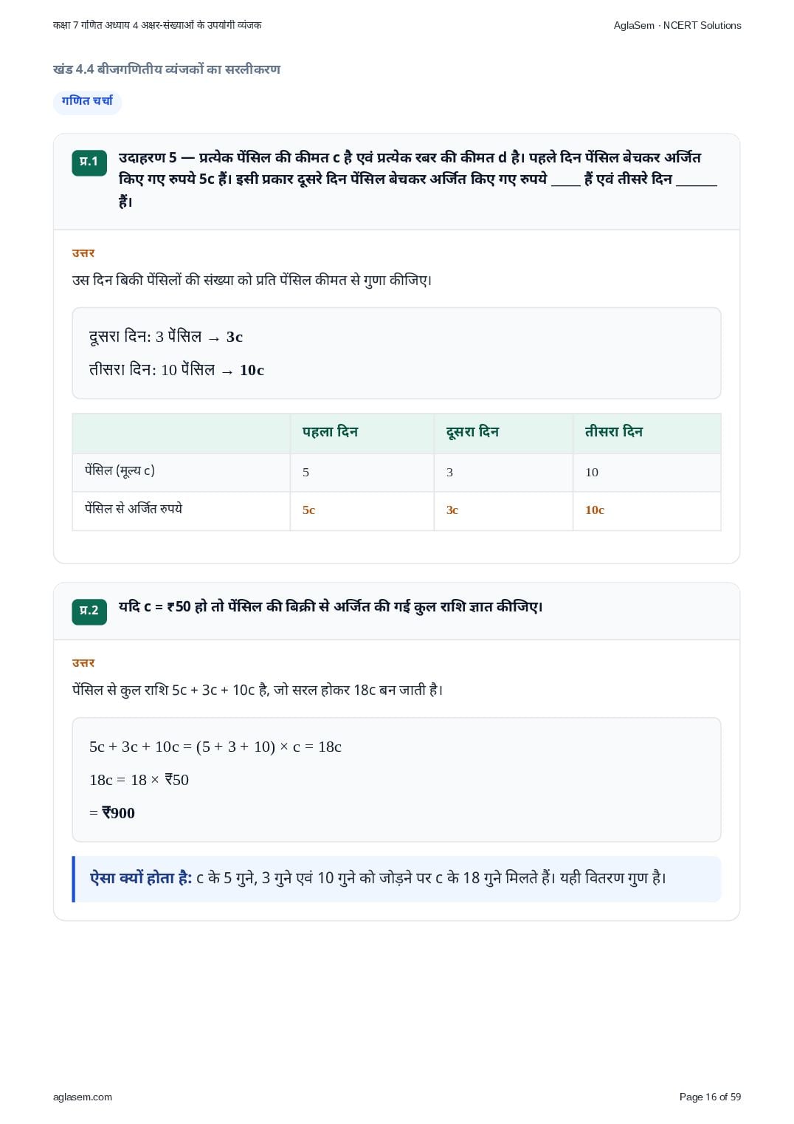Select the गणित चर्चा tag pill
Image resolution: width=794 pixels, height=1124 pixels.
click(x=87, y=101)
